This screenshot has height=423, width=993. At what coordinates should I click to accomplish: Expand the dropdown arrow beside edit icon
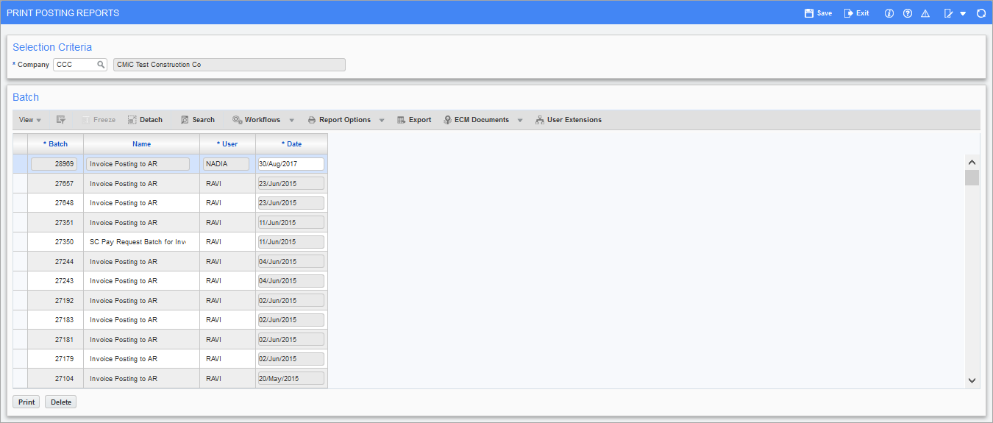tap(963, 13)
